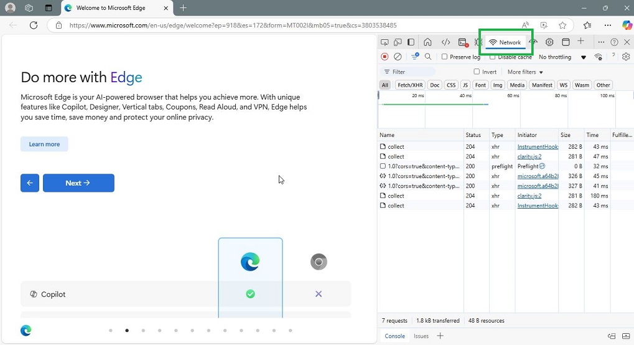Expand the More filters dropdown

525,72
